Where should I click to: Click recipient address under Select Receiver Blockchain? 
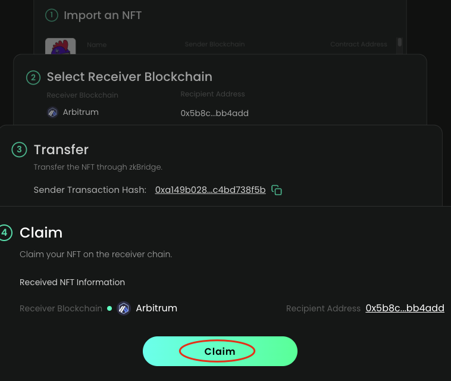[x=214, y=113]
